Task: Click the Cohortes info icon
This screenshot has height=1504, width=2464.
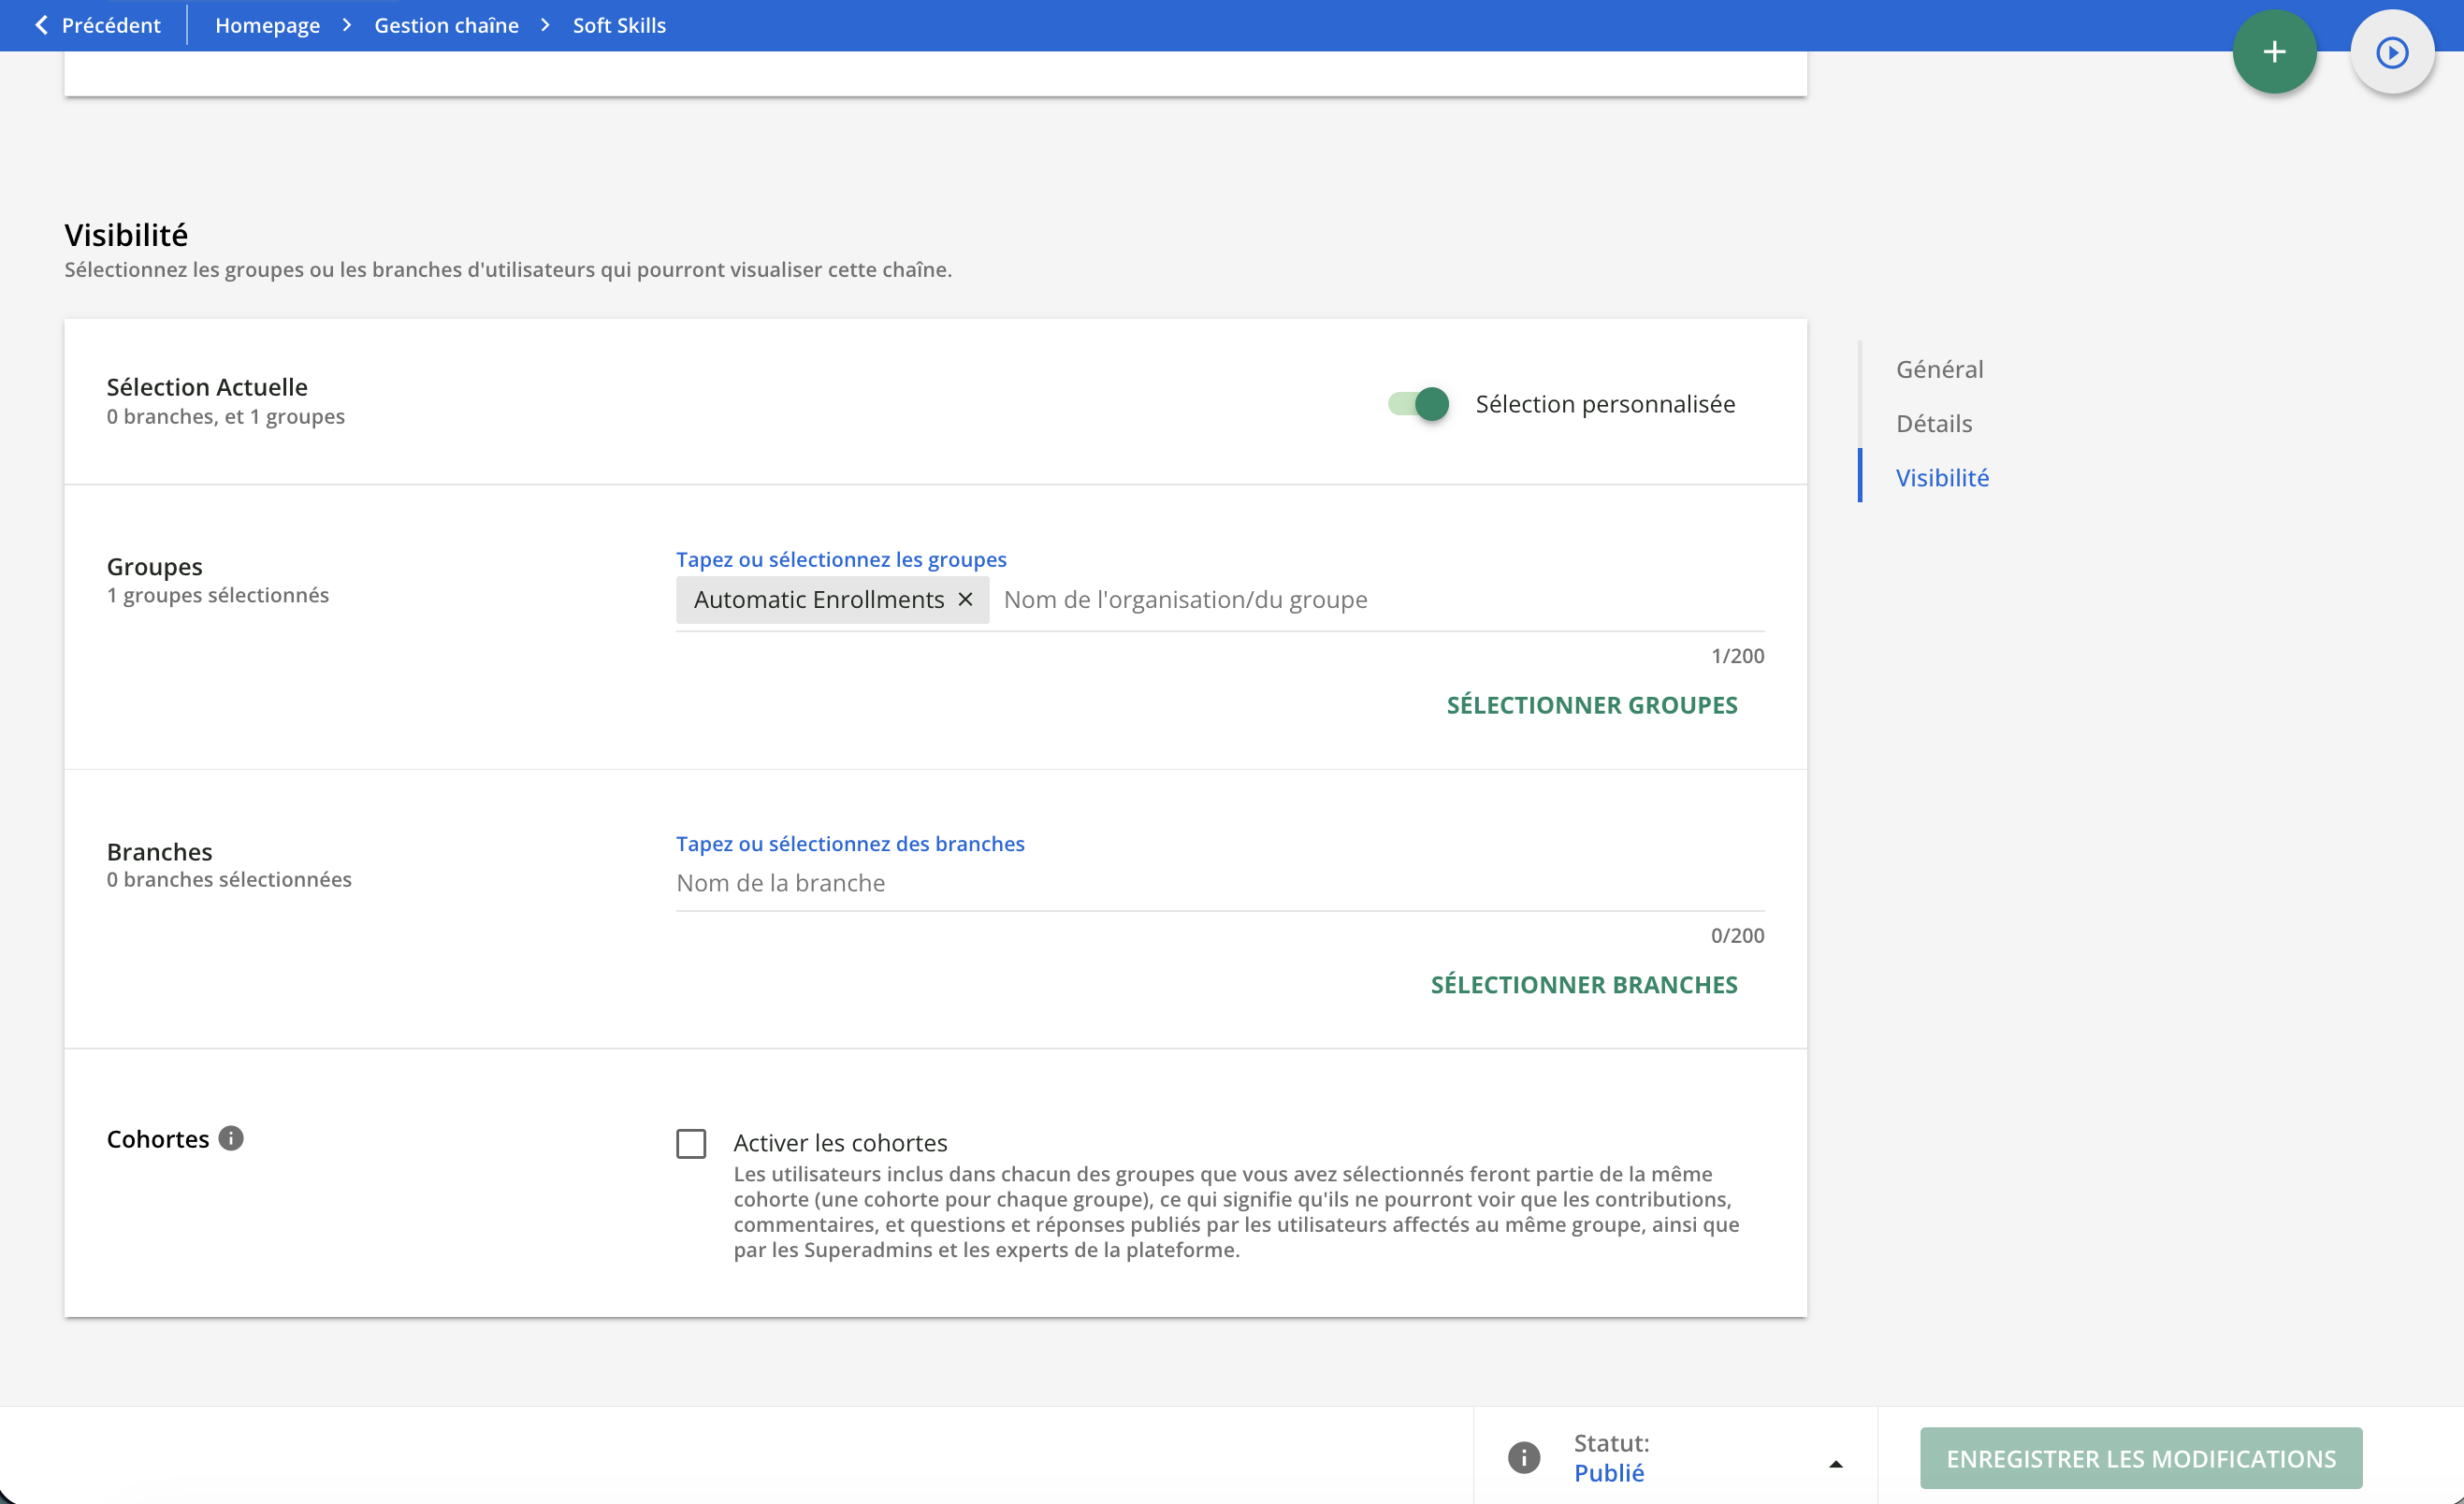Action: [231, 1138]
